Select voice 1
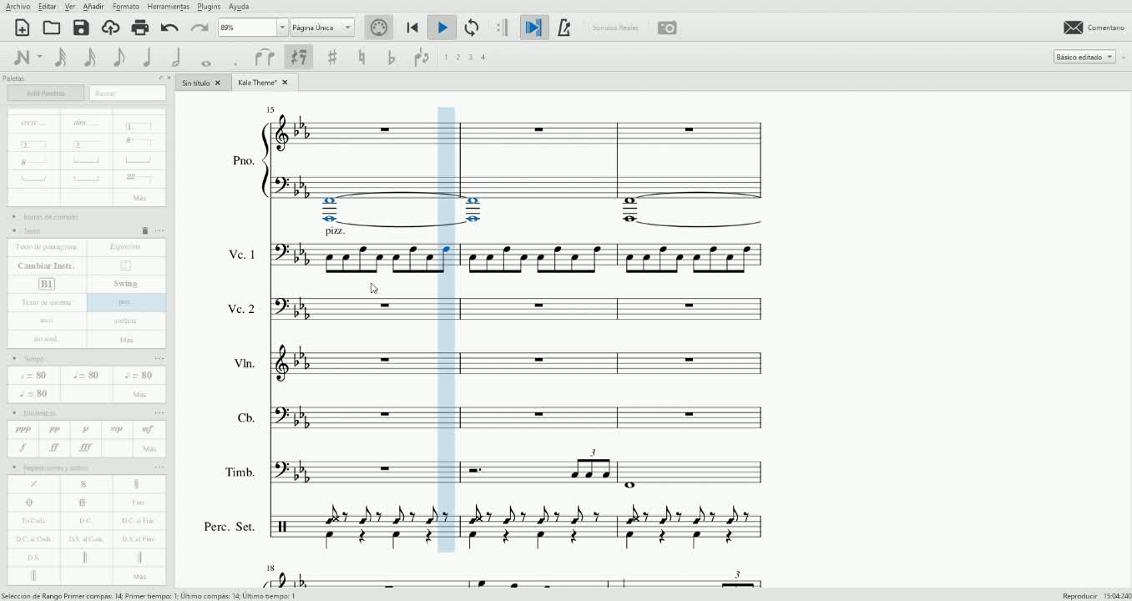Viewport: 1132px width, 601px height. click(446, 58)
